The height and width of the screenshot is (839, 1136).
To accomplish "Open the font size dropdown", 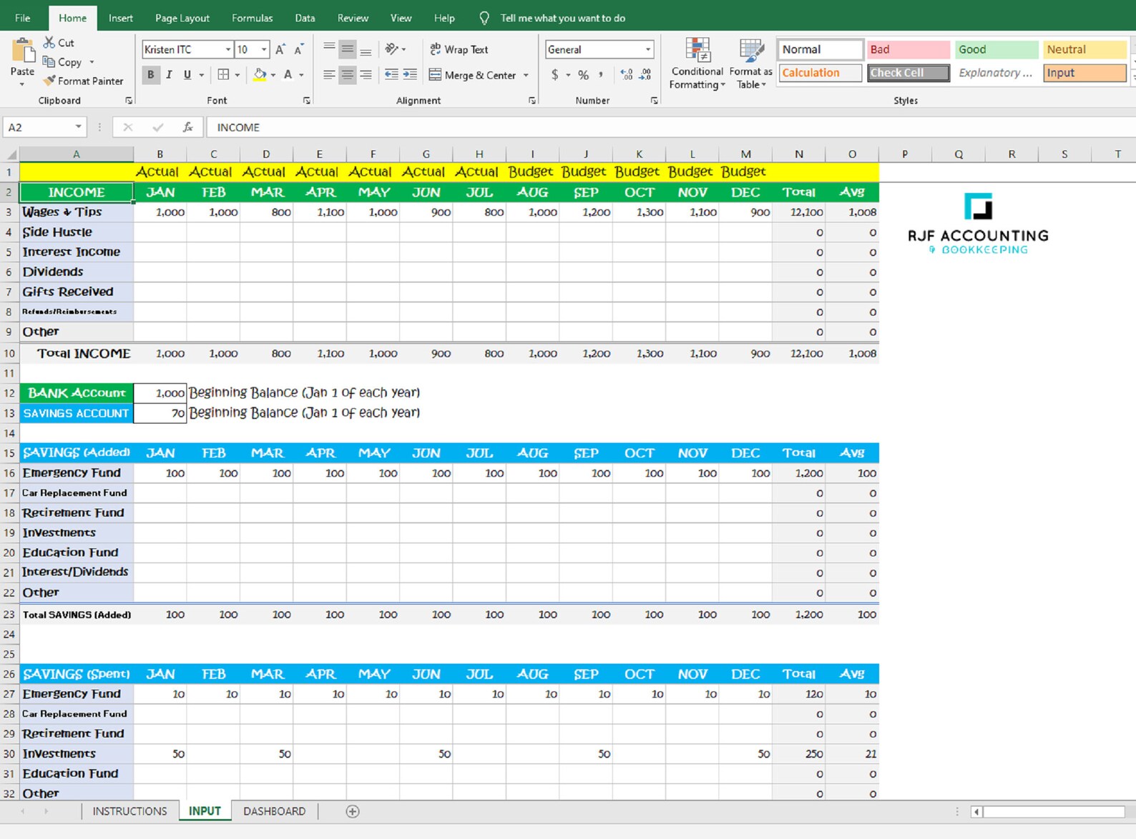I will tap(264, 49).
